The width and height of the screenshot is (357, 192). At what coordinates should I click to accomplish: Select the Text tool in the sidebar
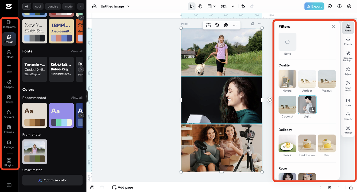9,69
